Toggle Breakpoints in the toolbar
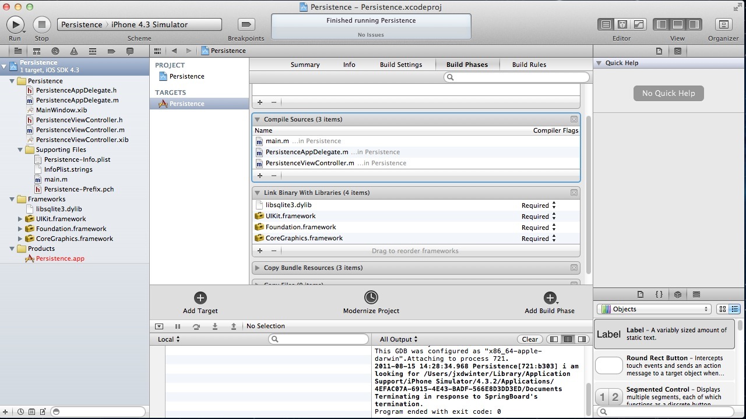 [246, 24]
